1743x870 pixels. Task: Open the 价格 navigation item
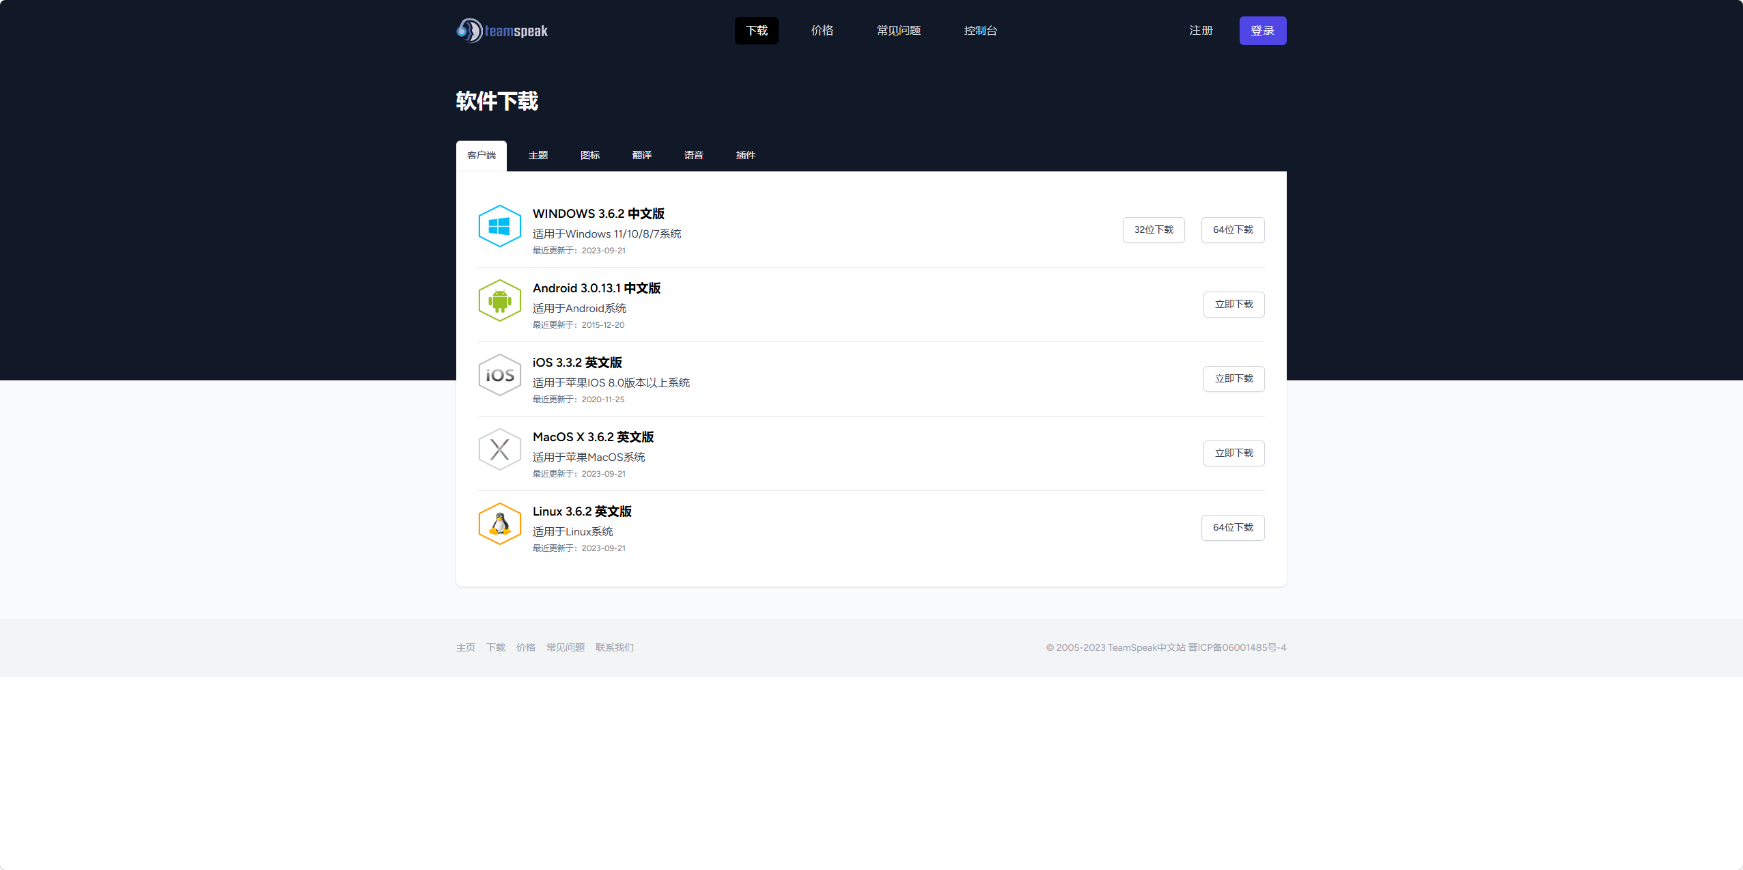[x=822, y=31]
